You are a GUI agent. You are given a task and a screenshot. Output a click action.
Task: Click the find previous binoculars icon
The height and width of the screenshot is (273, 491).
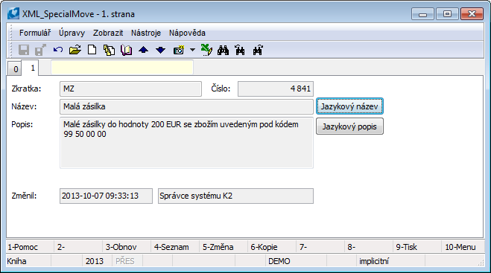click(x=240, y=50)
